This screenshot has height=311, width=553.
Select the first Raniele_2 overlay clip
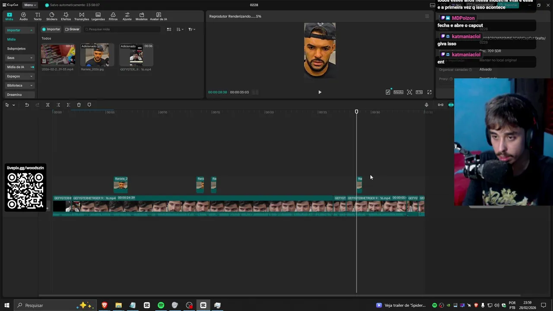tap(121, 184)
